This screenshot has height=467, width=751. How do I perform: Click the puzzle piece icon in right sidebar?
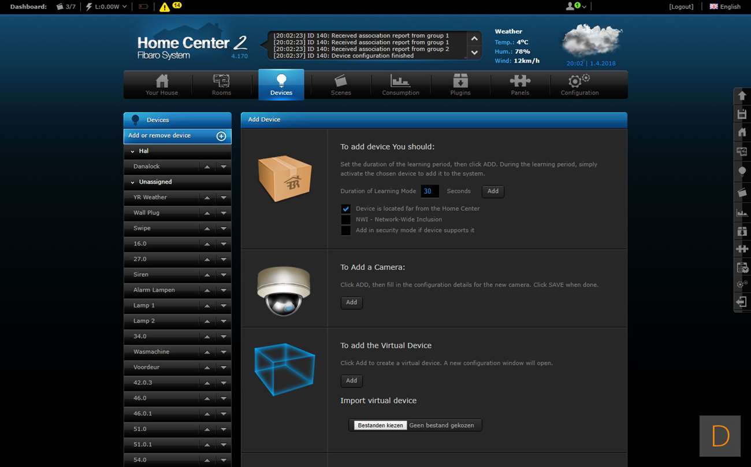point(742,249)
